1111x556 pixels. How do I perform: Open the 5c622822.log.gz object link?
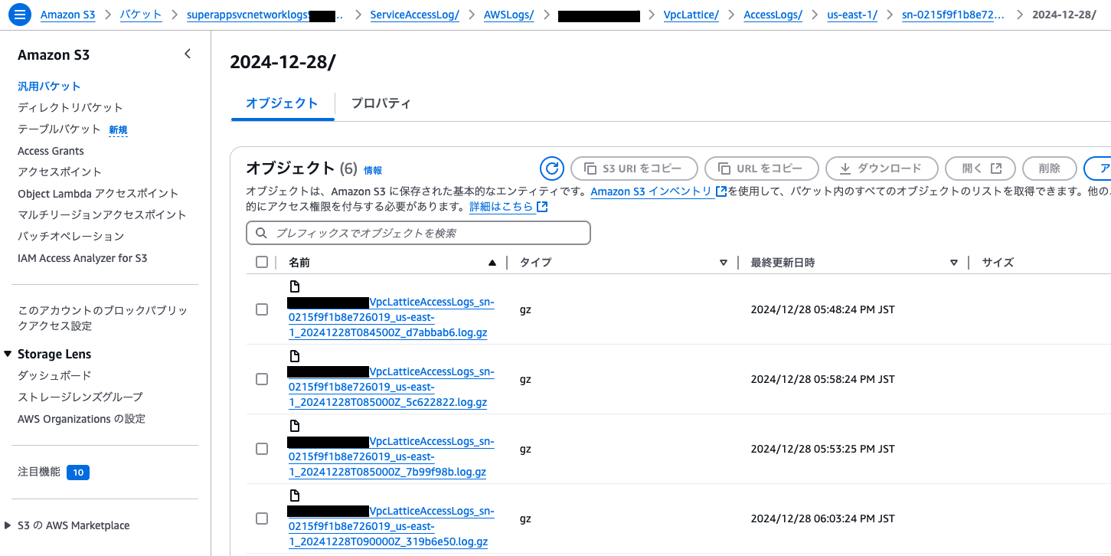point(391,388)
